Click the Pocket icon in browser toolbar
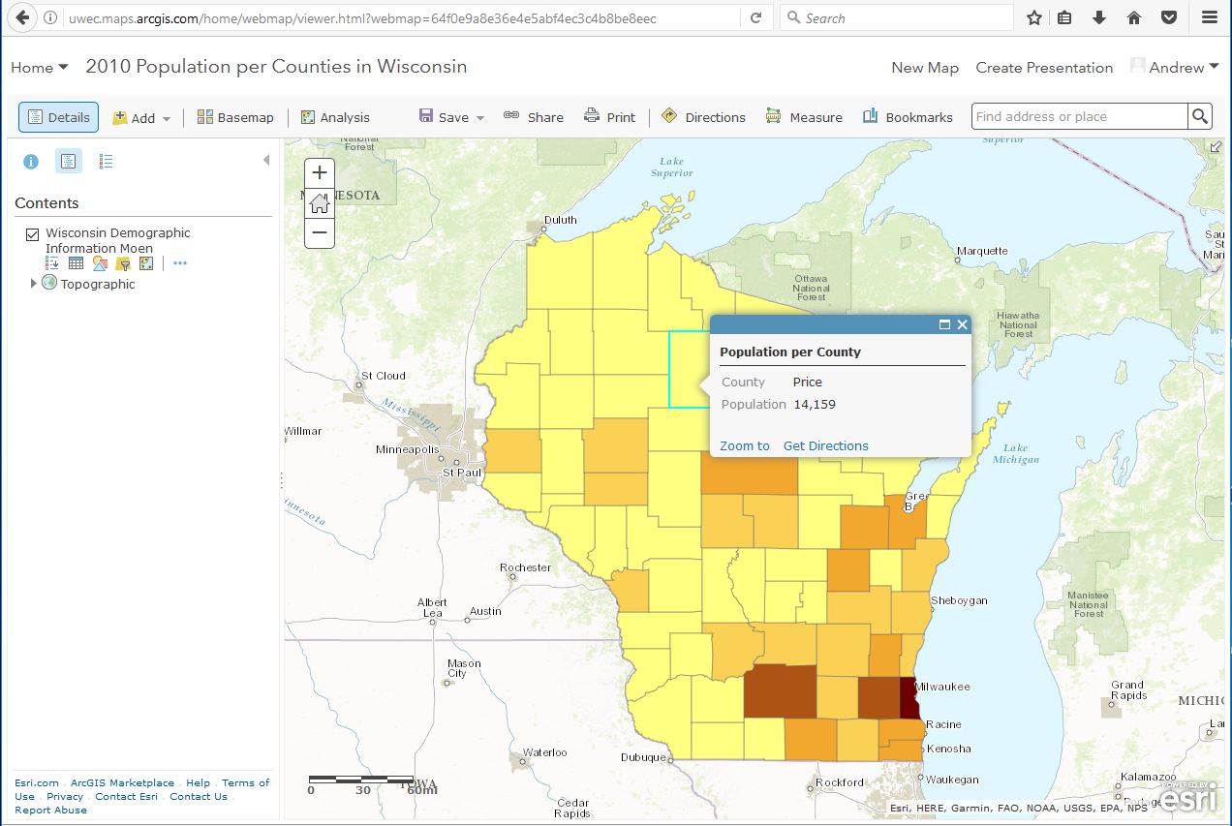 click(1169, 17)
